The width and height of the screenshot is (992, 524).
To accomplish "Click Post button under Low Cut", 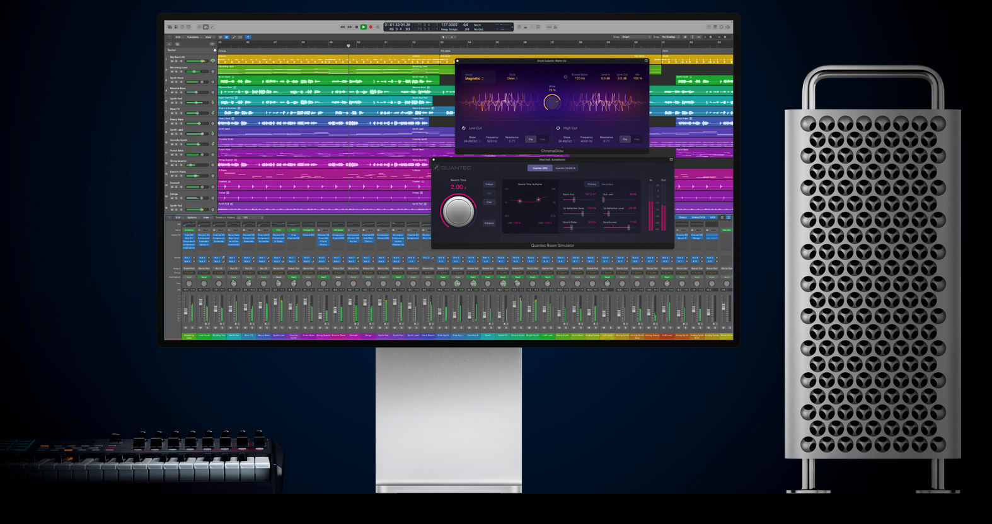I will click(x=543, y=139).
